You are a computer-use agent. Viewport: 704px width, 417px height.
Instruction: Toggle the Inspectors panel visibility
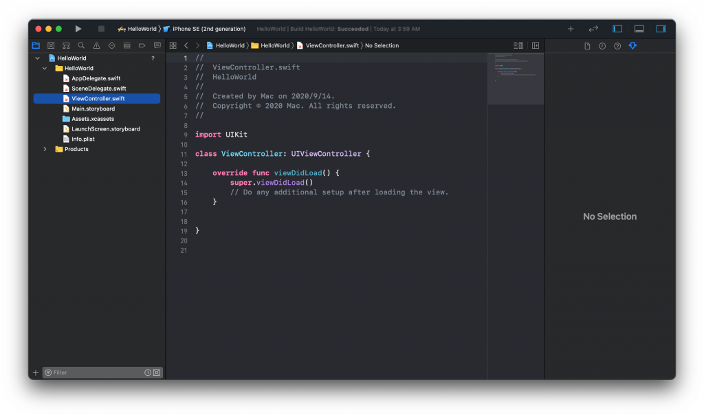661,29
